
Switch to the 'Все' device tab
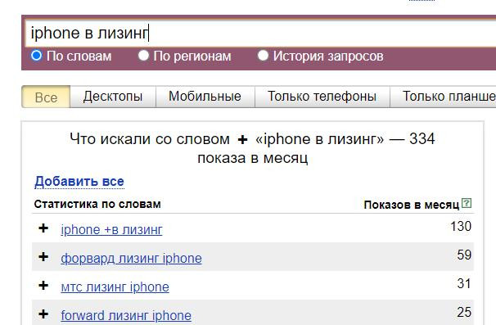(x=46, y=97)
